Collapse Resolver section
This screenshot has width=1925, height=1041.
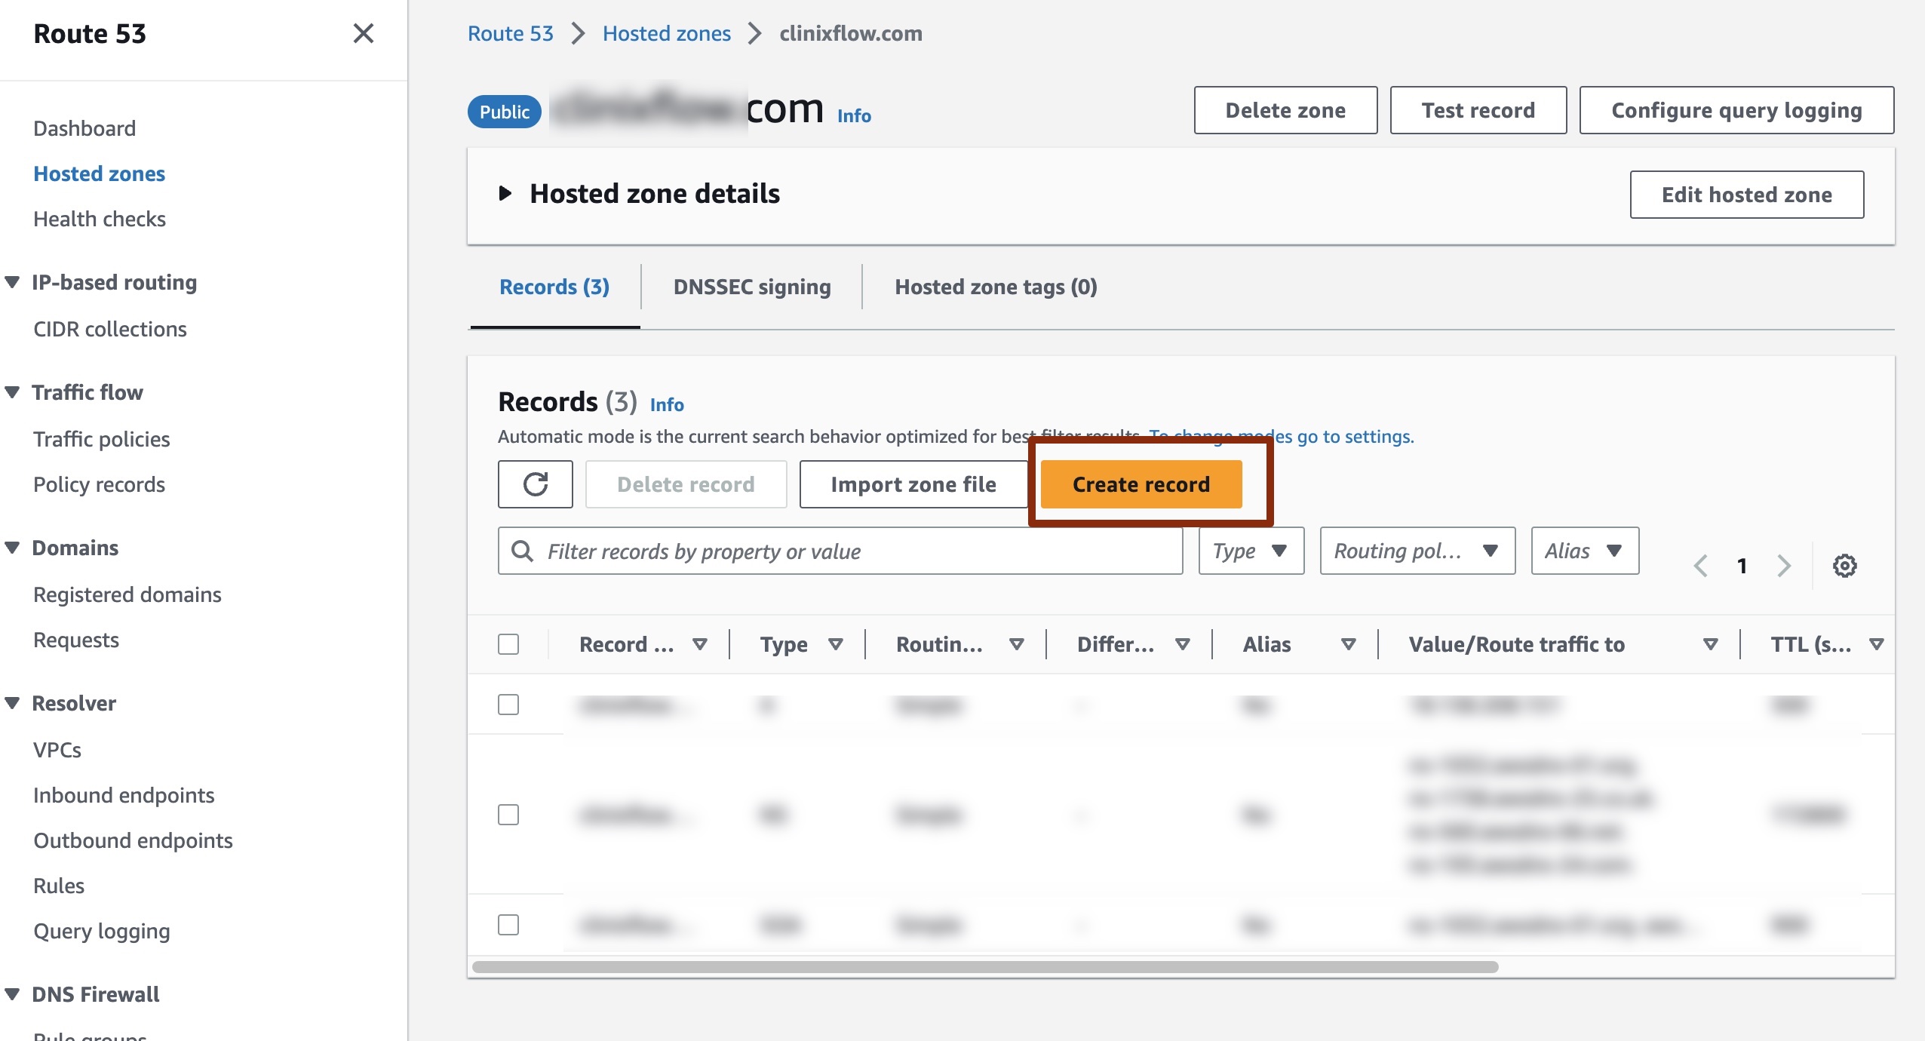[x=12, y=703]
